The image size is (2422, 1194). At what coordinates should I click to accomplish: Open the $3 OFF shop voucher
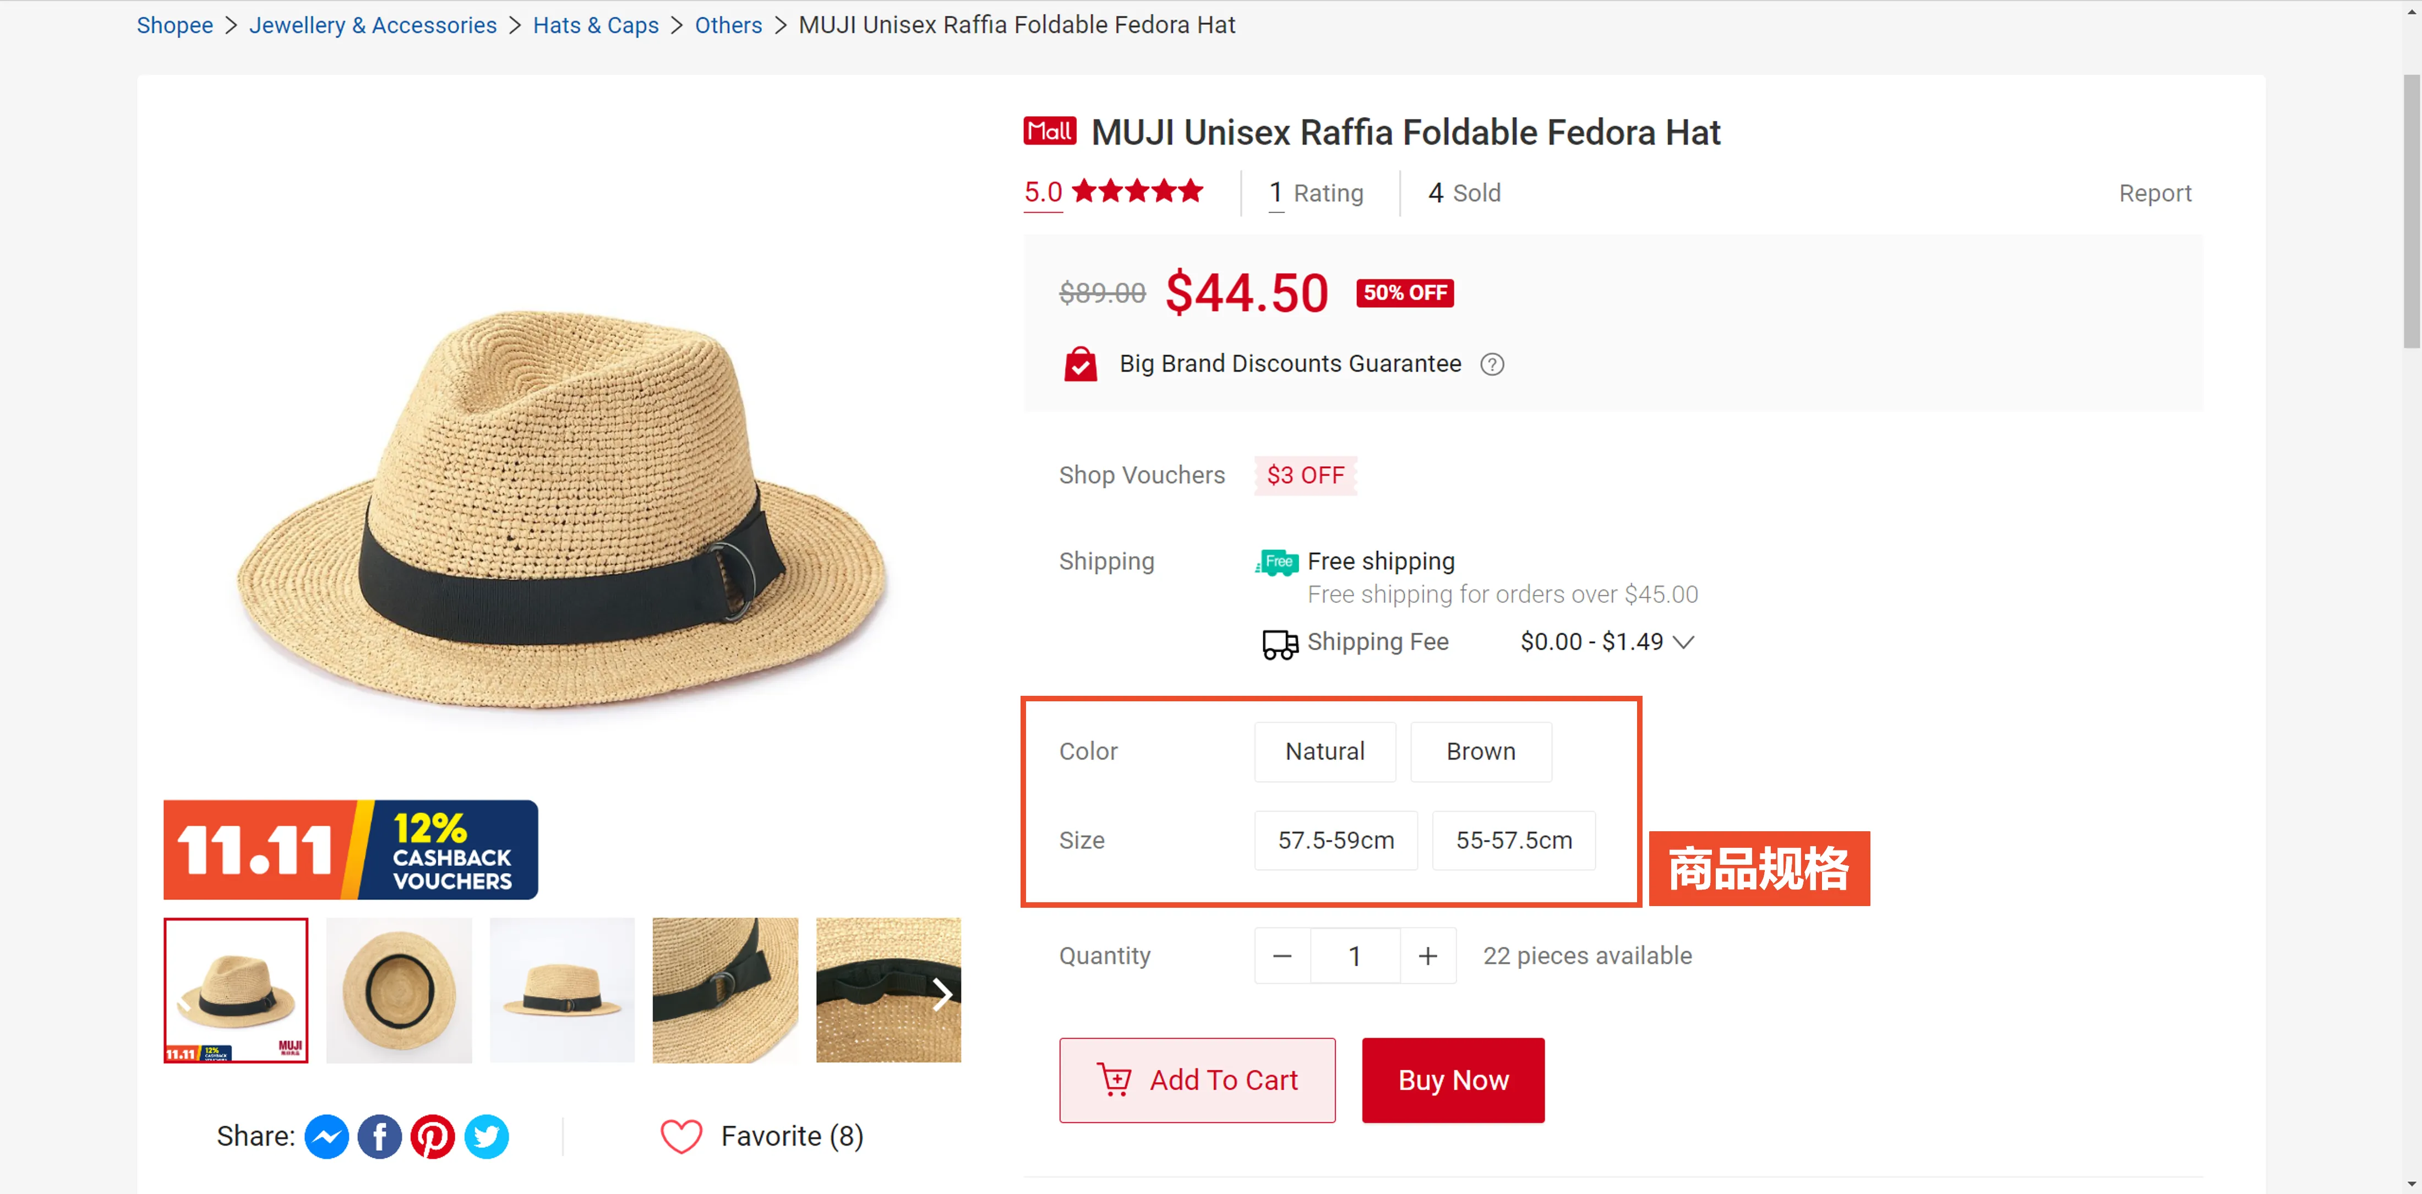[1305, 476]
